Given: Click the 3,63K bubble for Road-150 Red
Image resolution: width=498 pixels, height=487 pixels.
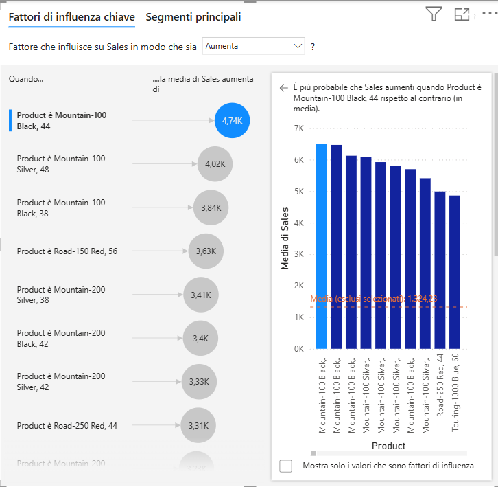Looking at the screenshot, I should click(205, 251).
